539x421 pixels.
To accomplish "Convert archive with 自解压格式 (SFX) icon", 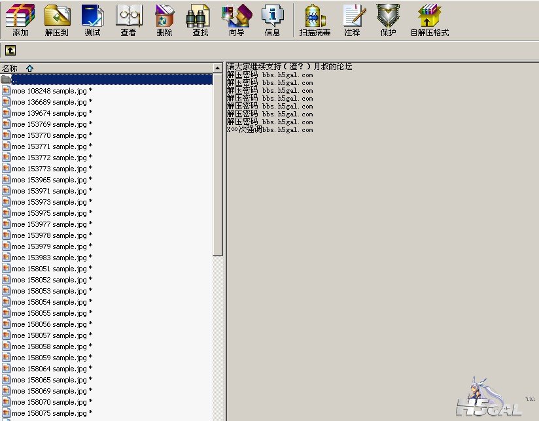I will 430,20.
